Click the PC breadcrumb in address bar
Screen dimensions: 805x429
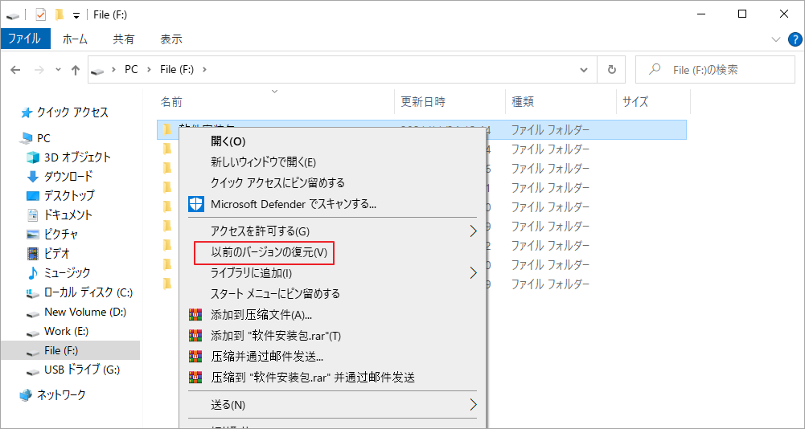(x=131, y=69)
